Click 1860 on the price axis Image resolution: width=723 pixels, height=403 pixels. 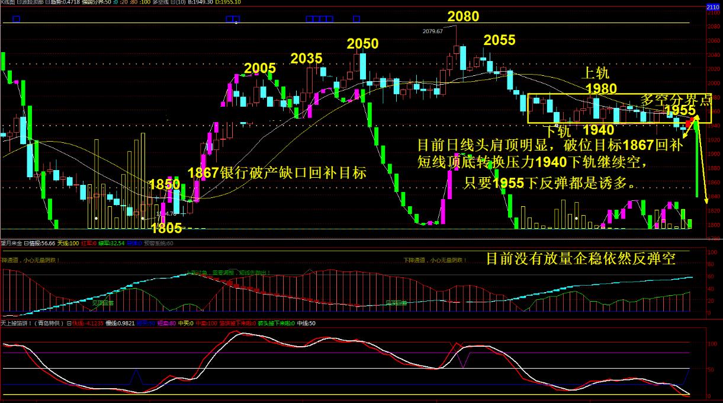[x=714, y=182]
